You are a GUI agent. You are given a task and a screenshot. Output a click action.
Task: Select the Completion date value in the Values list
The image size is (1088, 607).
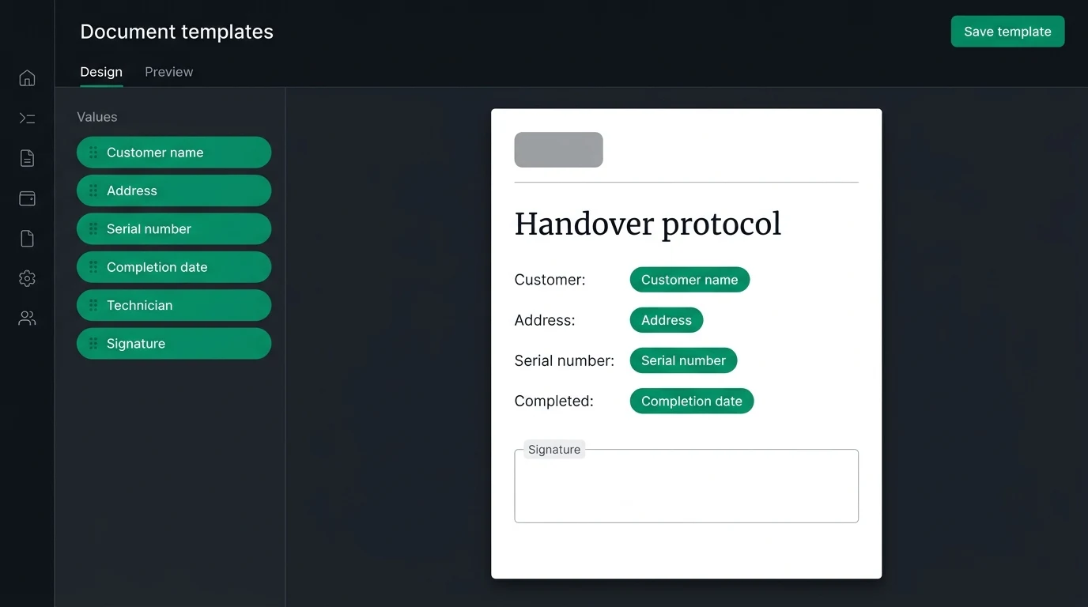point(174,267)
